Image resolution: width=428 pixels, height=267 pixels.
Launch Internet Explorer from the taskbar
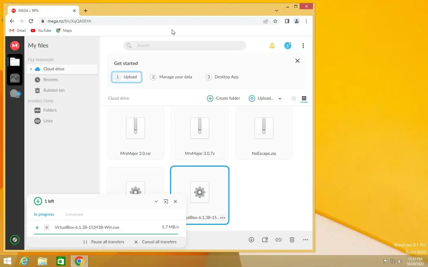coord(24,261)
